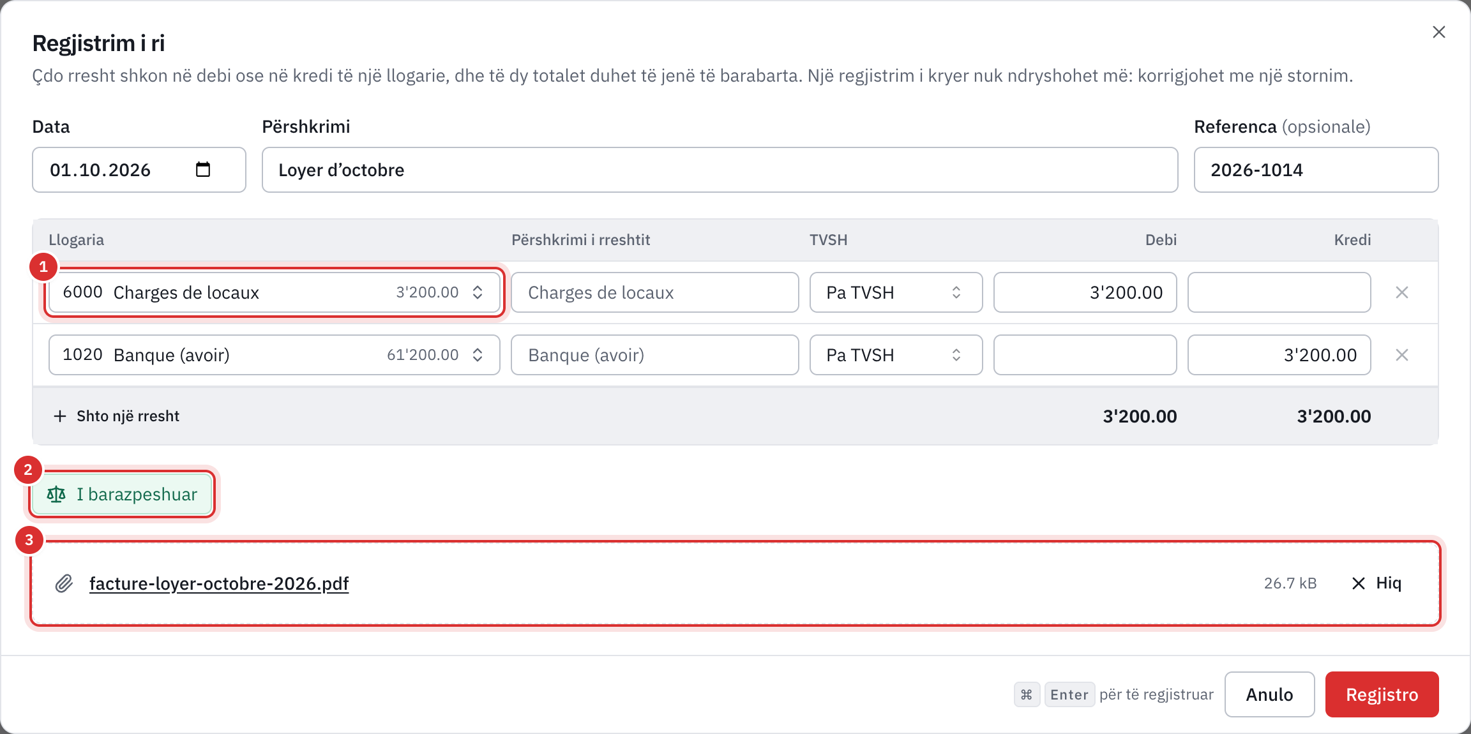Viewport: 1471px width, 734px height.
Task: Click the Enter key hint
Action: click(1069, 694)
